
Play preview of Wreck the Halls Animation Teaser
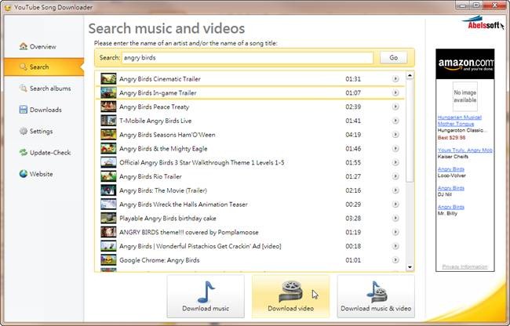pos(395,205)
